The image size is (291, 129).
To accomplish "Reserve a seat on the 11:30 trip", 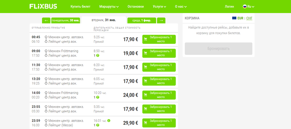I will pos(159,67).
